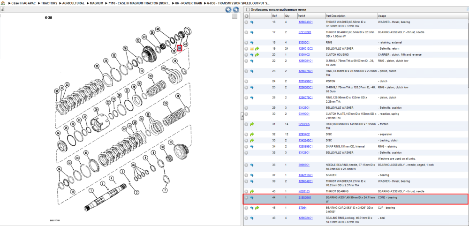Screen dimensions: 469x226
Task: Click the blue arrow icon for CLUTCH HOUSING
Action: [x=252, y=55]
